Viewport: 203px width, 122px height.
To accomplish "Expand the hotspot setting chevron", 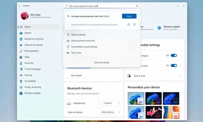I will pyautogui.click(x=181, y=56).
